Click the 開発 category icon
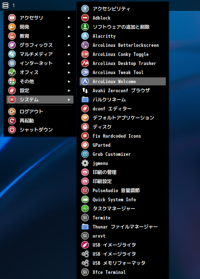Image resolution: width=200 pixels, height=279 pixels. pos(12,27)
